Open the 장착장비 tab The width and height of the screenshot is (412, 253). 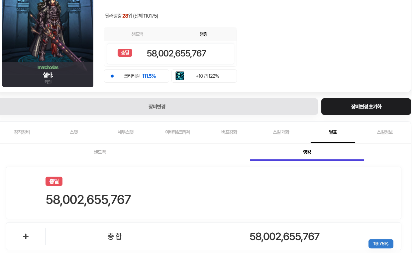pos(22,132)
